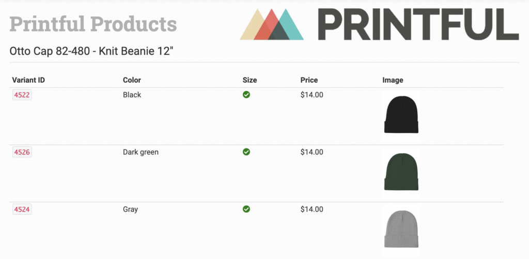This screenshot has width=529, height=259.
Task: Click the Image column header
Action: coord(393,80)
